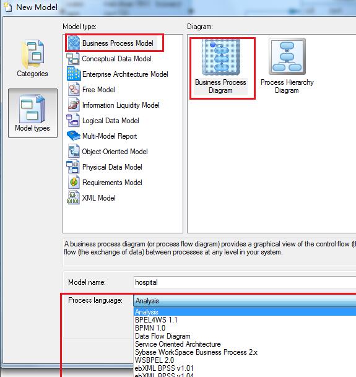Viewport: 356px width, 377px height.
Task: Click the Requirements Model label
Action: click(112, 183)
